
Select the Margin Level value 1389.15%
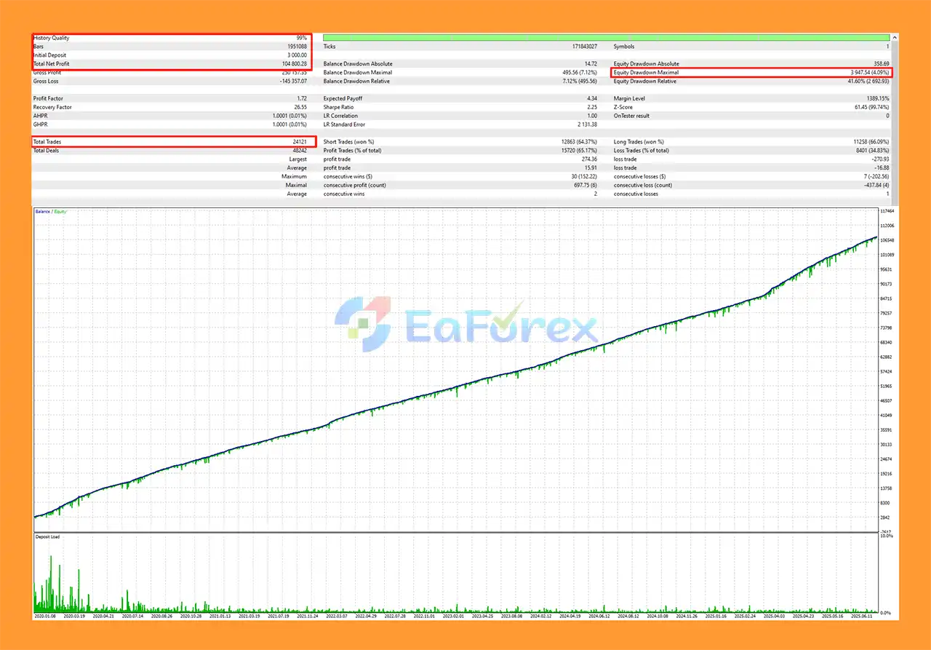(878, 98)
